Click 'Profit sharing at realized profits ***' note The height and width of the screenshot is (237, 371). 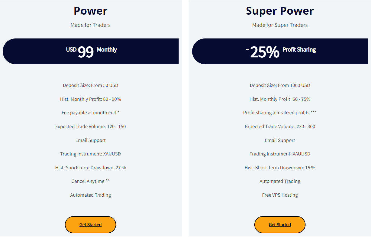pos(280,113)
